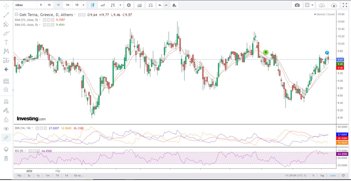Open the indicators chart icon
Viewport: 351px width, 181px height.
140,5
